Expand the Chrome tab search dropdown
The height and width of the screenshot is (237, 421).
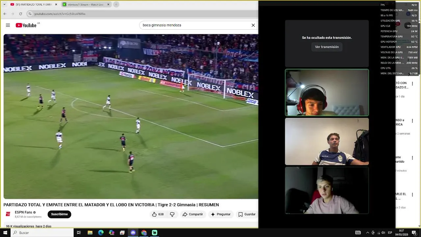(x=5, y=4)
